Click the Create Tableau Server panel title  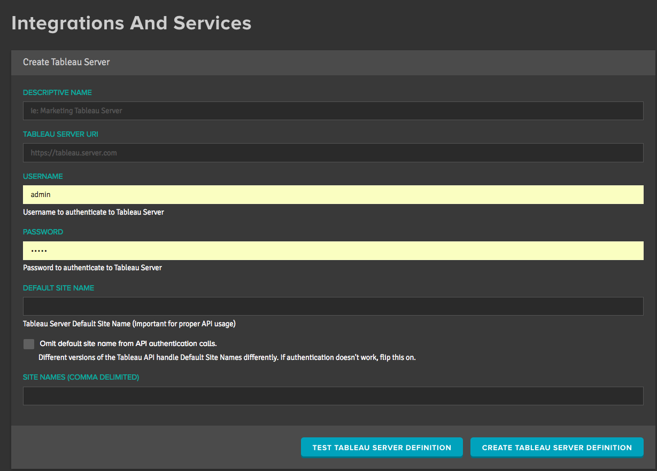[66, 62]
